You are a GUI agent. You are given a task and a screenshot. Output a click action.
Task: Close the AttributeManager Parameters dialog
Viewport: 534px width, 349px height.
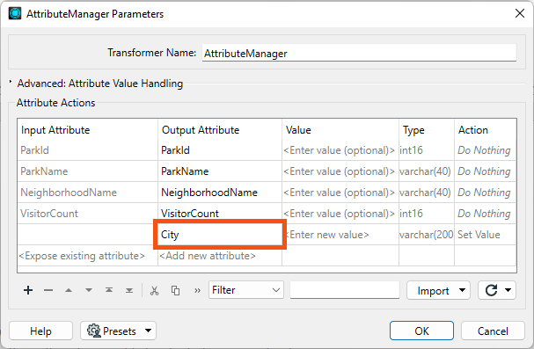(x=520, y=13)
